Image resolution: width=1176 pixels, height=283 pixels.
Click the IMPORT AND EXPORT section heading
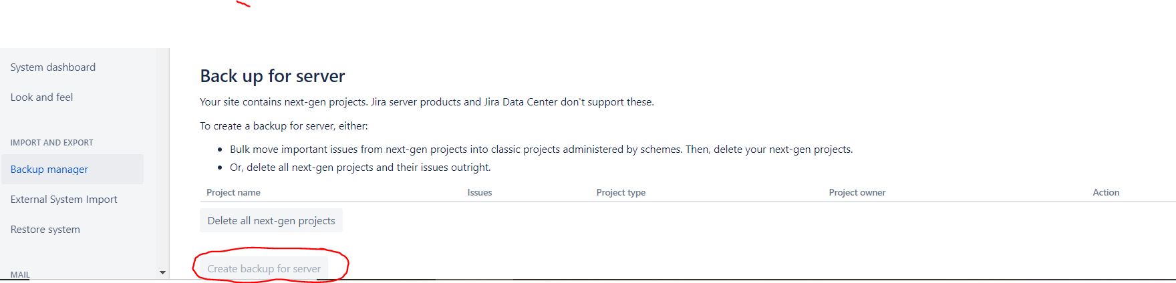(x=51, y=143)
